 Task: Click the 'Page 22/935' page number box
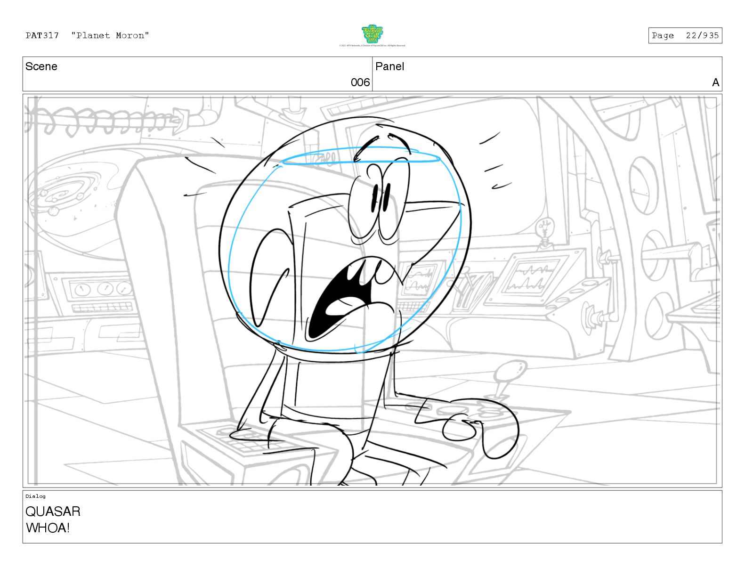pyautogui.click(x=685, y=35)
